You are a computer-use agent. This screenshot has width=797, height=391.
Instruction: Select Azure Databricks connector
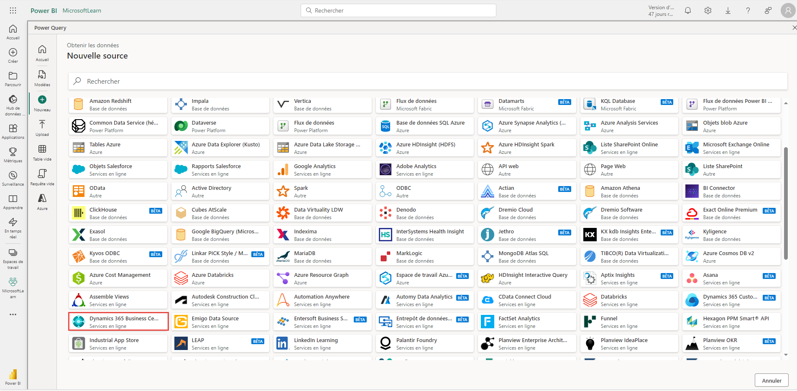220,278
